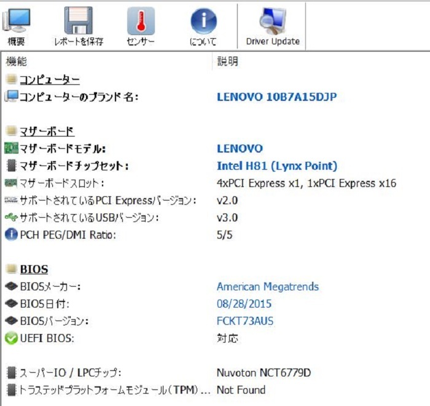
Task: Click the green checkmark beside UEFI BIOS
Action: (x=11, y=338)
